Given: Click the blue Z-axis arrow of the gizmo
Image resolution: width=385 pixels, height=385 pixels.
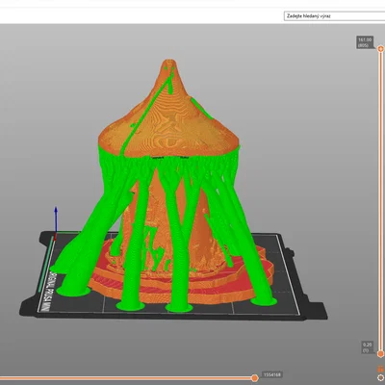Looking at the screenshot, I should [x=56, y=219].
